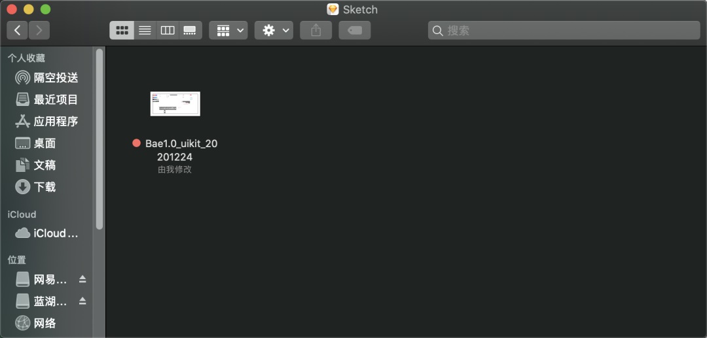Eject the 网易 volume

pyautogui.click(x=82, y=280)
